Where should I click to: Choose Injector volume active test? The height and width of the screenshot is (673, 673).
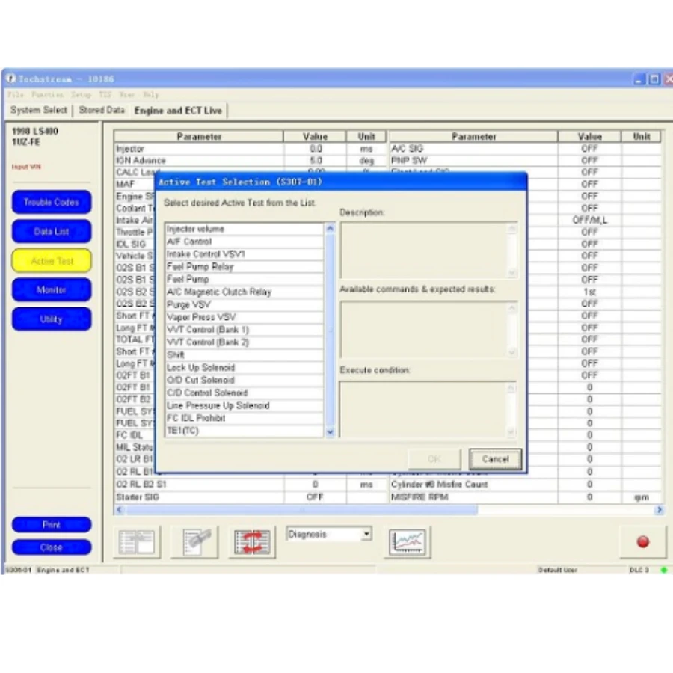[195, 229]
